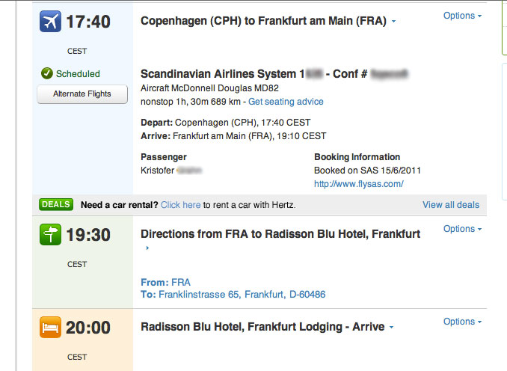
Task: Click the green Scheduled checkmark icon
Action: (47, 74)
